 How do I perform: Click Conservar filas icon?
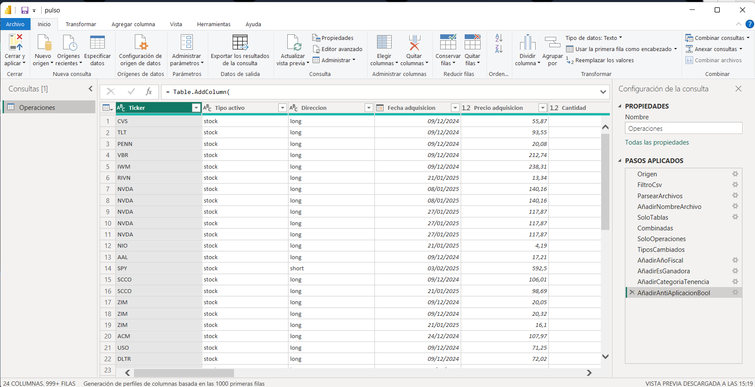[x=448, y=42]
